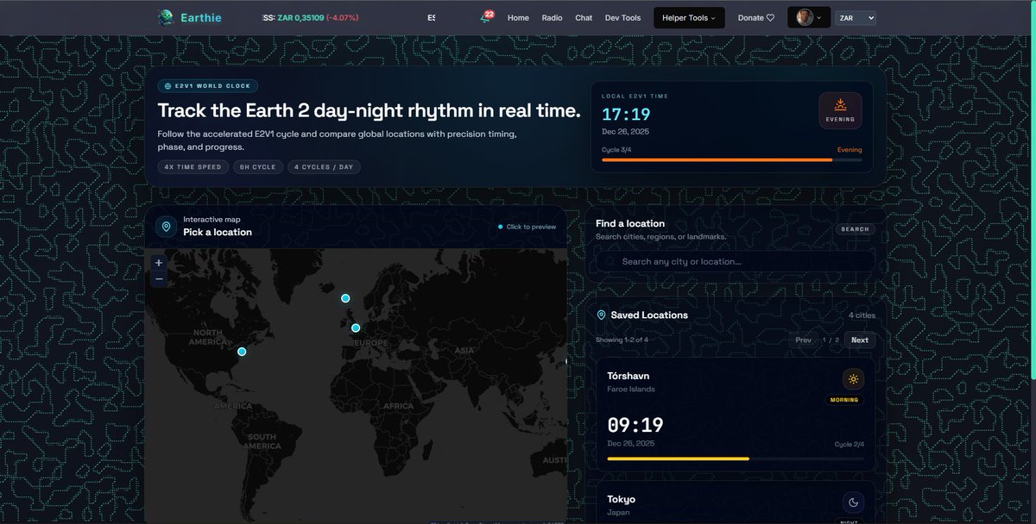
Task: Click the search magnifier icon in location field
Action: (x=610, y=261)
